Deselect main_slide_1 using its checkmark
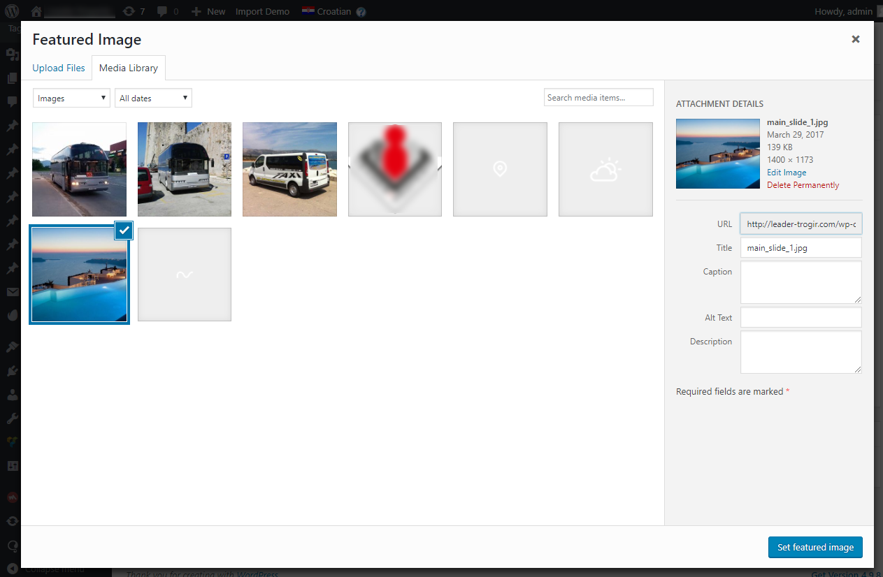This screenshot has height=577, width=883. click(x=124, y=231)
